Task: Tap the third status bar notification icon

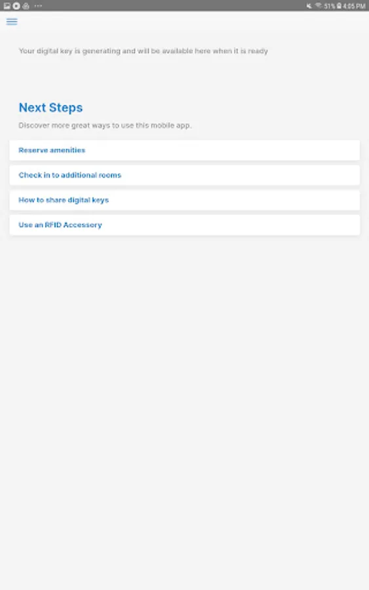Action: point(26,6)
